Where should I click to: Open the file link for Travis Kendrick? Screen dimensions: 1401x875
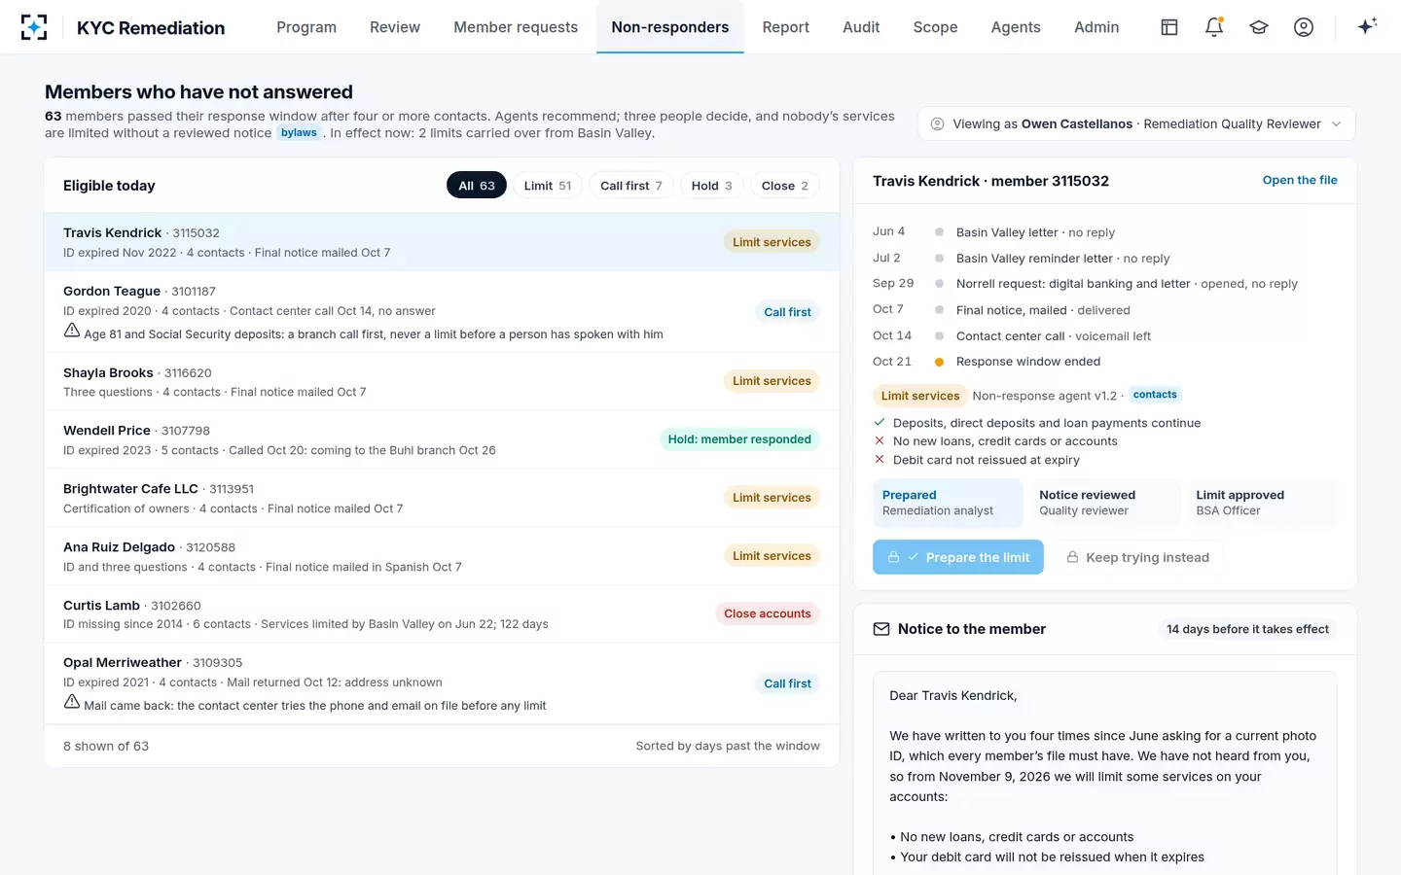(x=1300, y=180)
